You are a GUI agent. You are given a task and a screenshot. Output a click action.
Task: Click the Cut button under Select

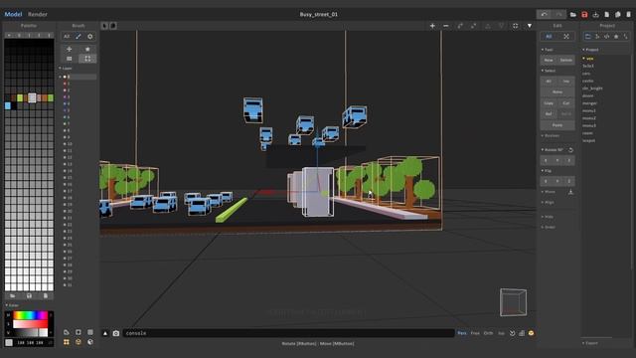[566, 103]
